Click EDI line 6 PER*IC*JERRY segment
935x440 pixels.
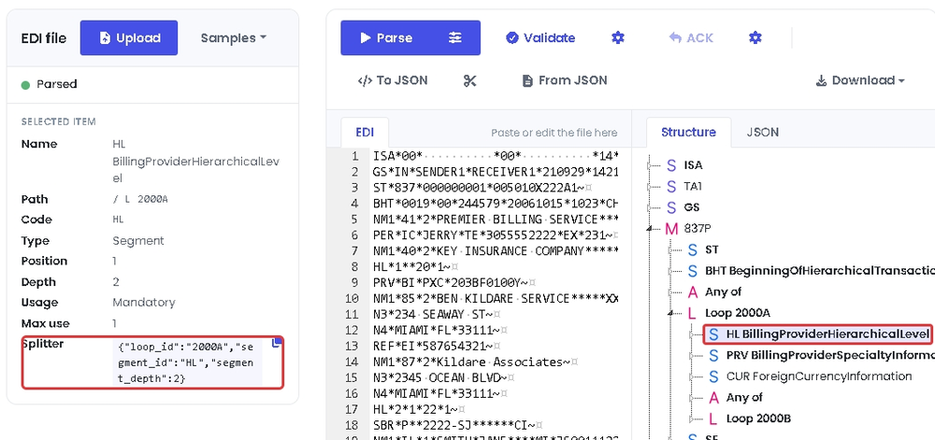(x=496, y=234)
